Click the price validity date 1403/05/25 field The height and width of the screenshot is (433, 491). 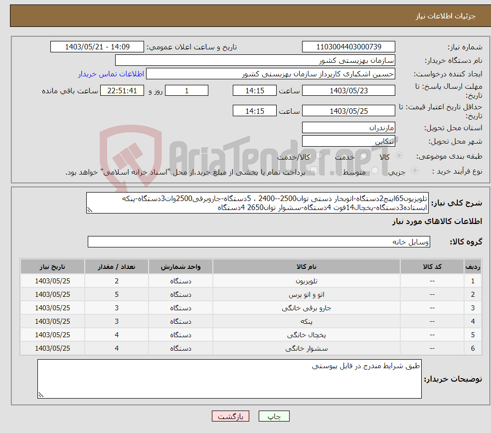348,111
